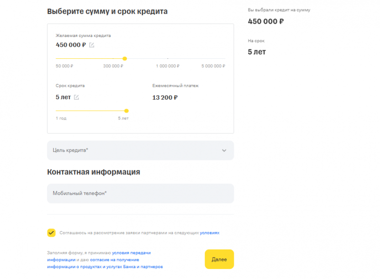Expand the chevron on the loan purpose field
The width and height of the screenshot is (380, 279).
[225, 150]
